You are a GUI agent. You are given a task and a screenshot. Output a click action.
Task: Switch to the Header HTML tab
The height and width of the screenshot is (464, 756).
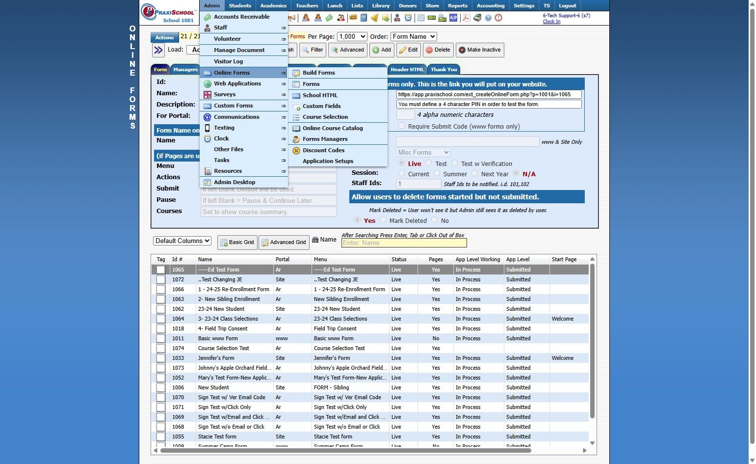point(407,69)
